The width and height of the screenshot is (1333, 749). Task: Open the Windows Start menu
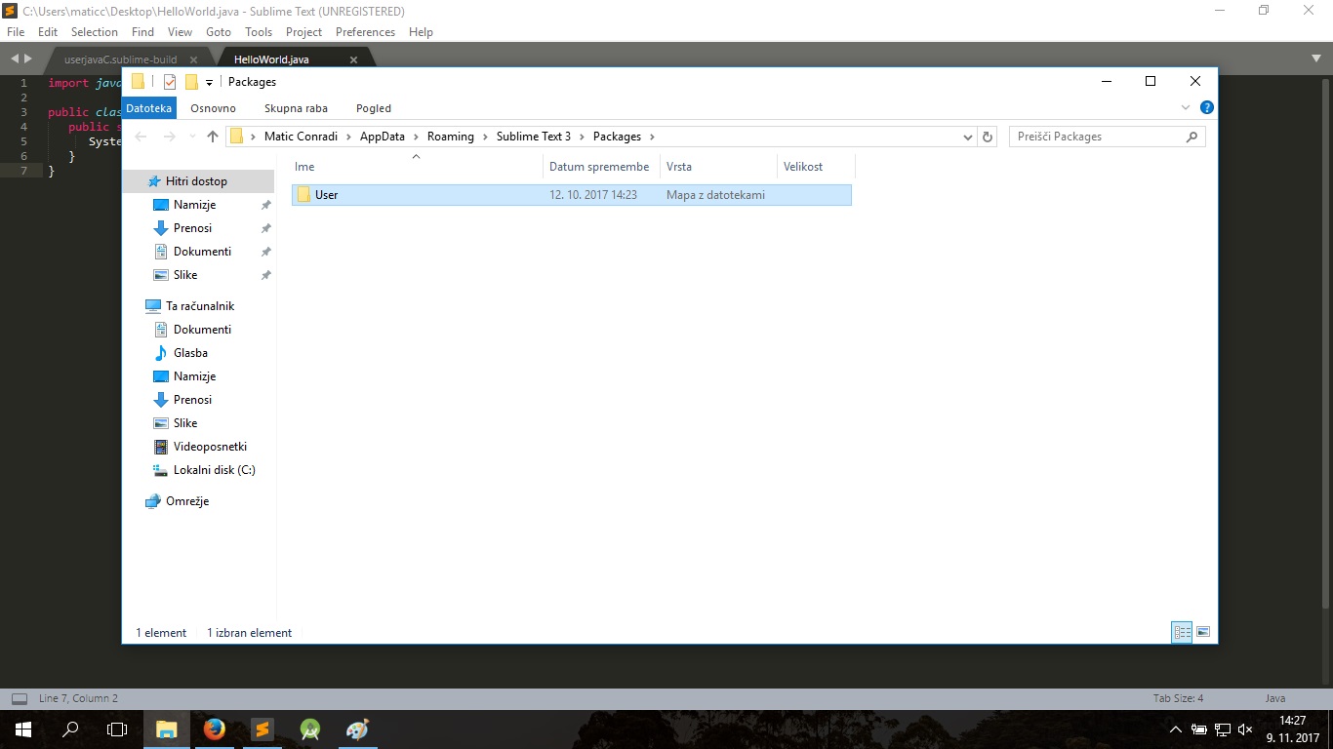click(x=23, y=729)
